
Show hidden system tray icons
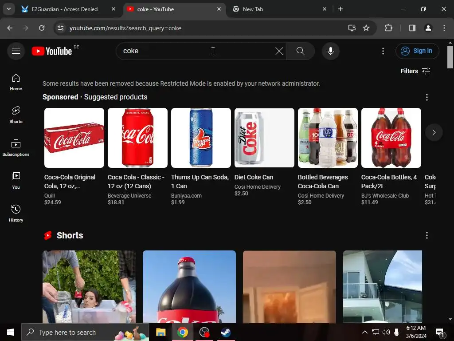[365, 332]
